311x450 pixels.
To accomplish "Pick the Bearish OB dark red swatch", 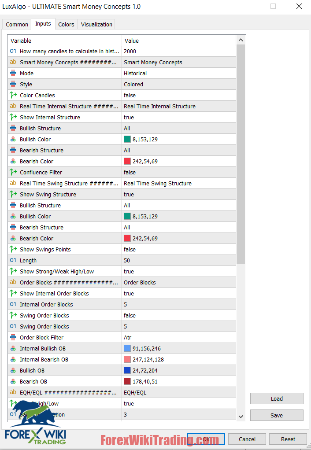I will (x=127, y=381).
